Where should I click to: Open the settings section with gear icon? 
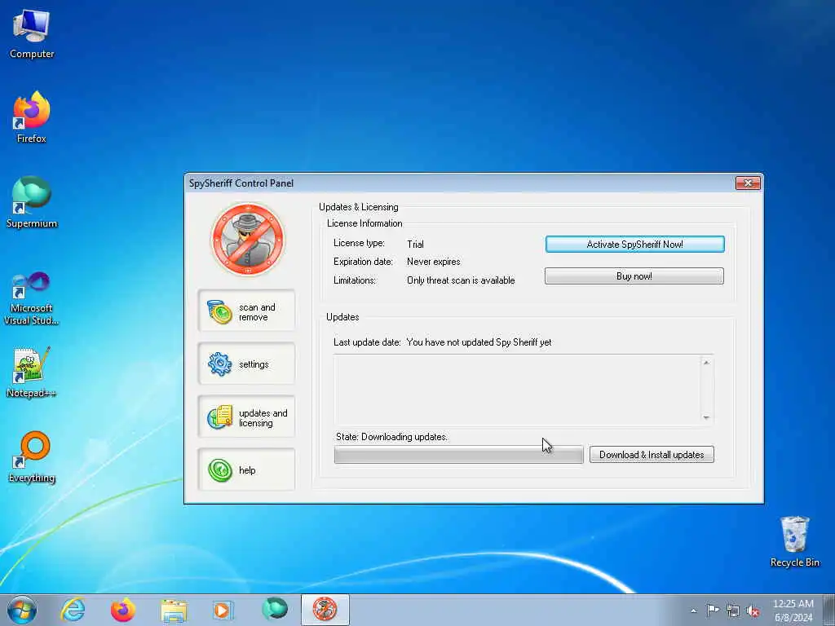point(246,364)
